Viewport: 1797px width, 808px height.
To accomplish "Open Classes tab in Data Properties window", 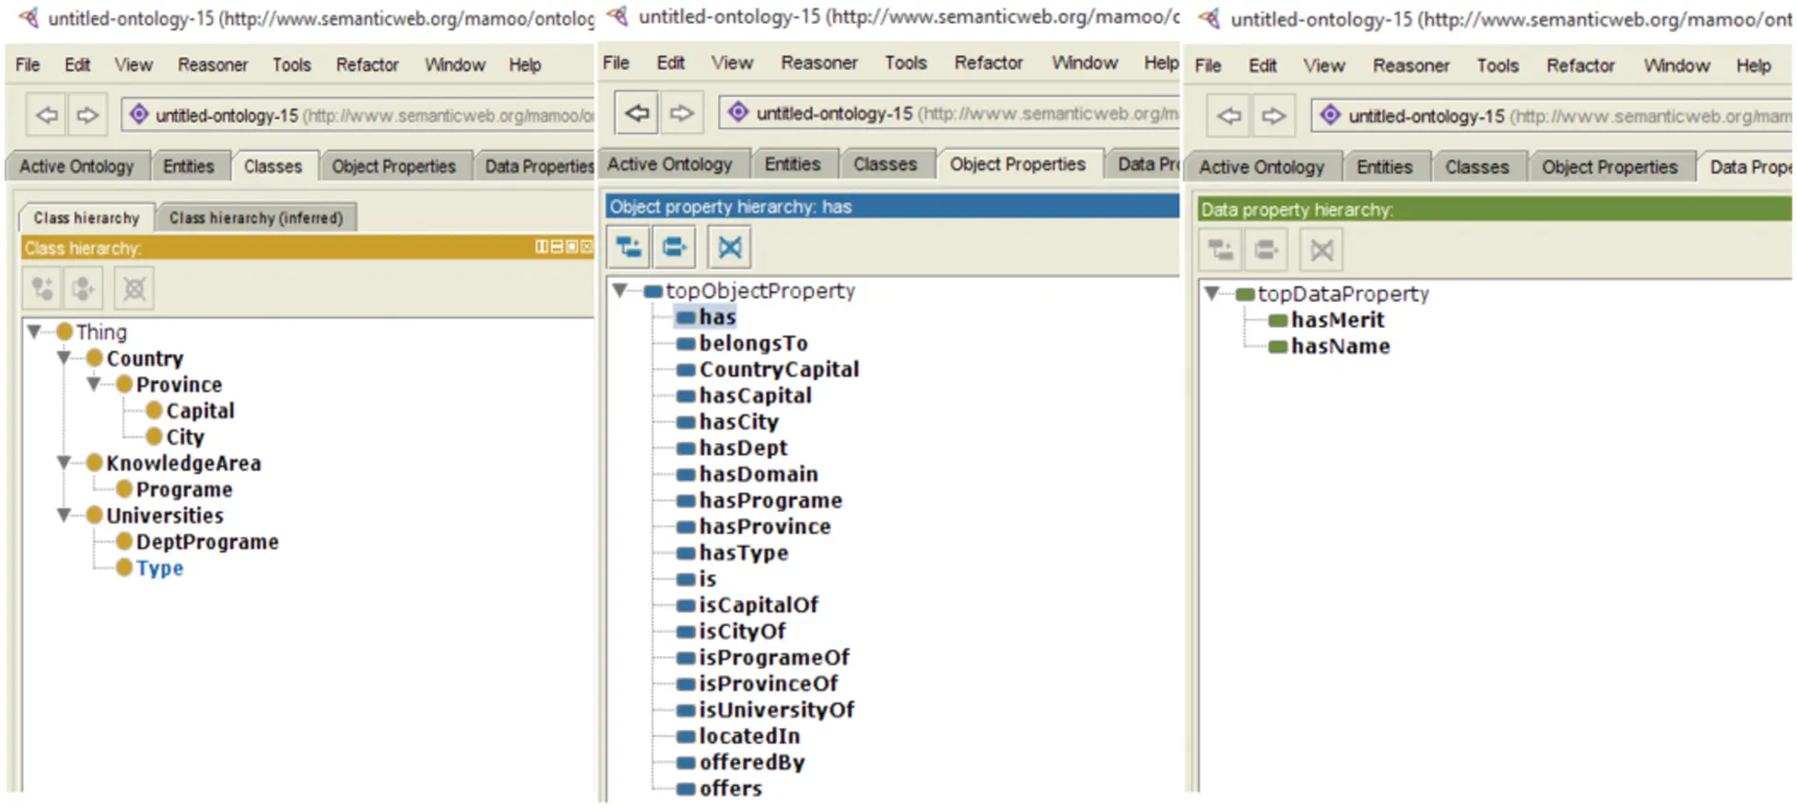I will point(1477,167).
